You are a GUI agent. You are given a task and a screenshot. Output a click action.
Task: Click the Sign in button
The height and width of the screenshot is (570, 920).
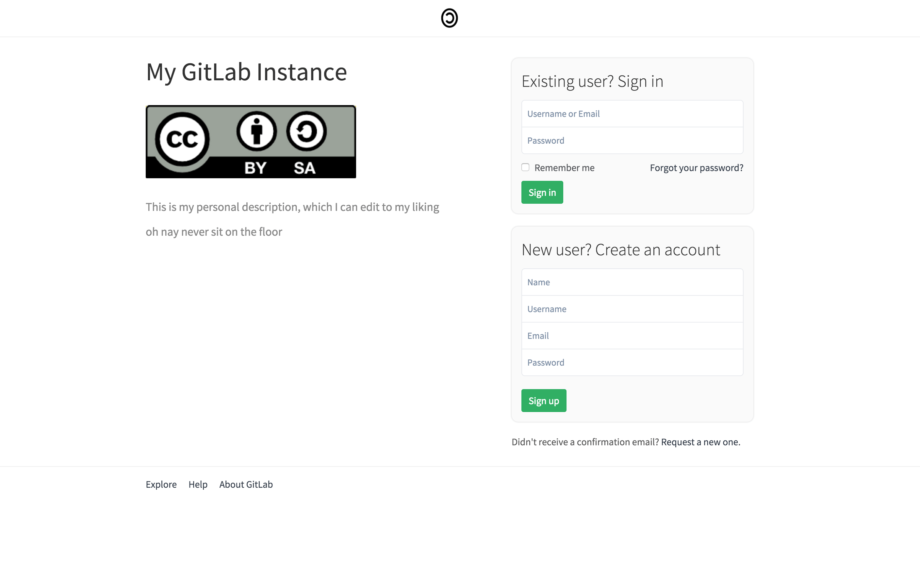pyautogui.click(x=541, y=192)
